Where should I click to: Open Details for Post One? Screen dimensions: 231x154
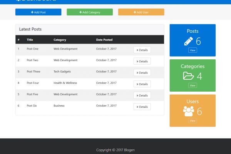(142, 50)
